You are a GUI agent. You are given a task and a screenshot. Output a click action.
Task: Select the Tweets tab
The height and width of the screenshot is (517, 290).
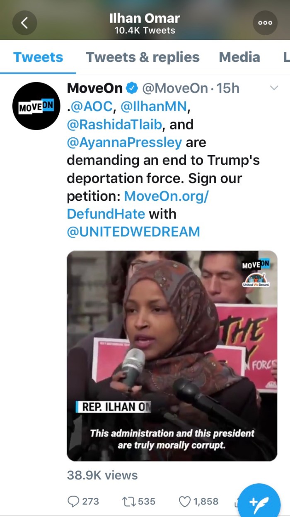coord(38,57)
